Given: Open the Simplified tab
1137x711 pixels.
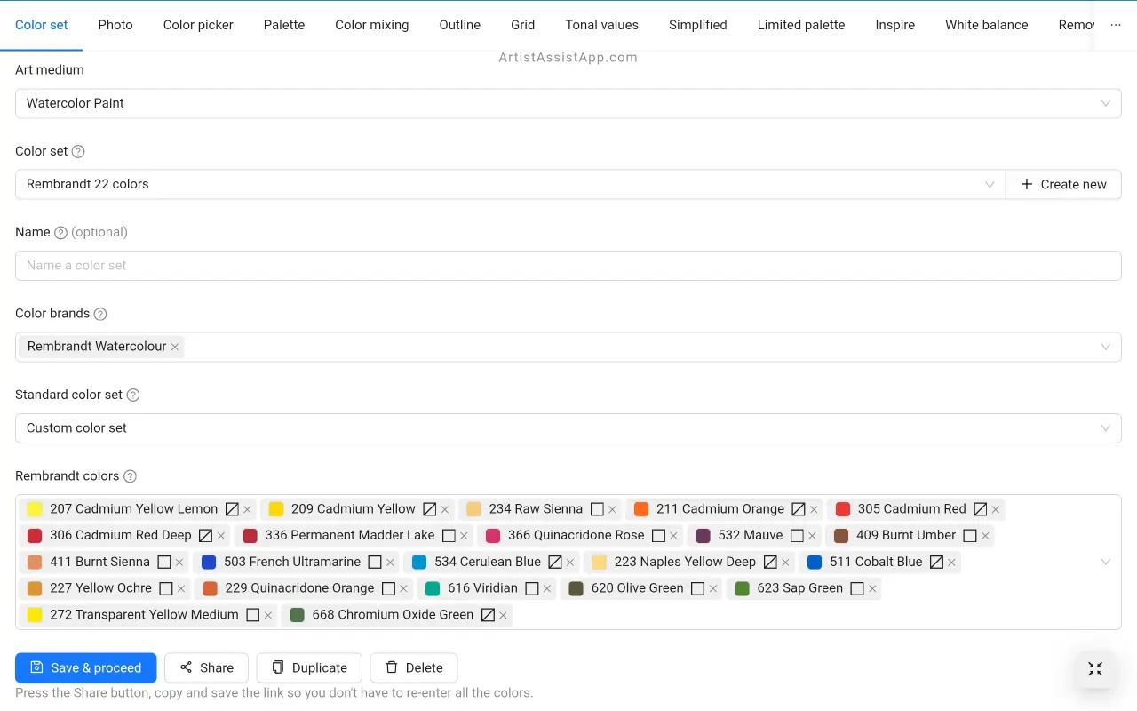Looking at the screenshot, I should point(698,25).
